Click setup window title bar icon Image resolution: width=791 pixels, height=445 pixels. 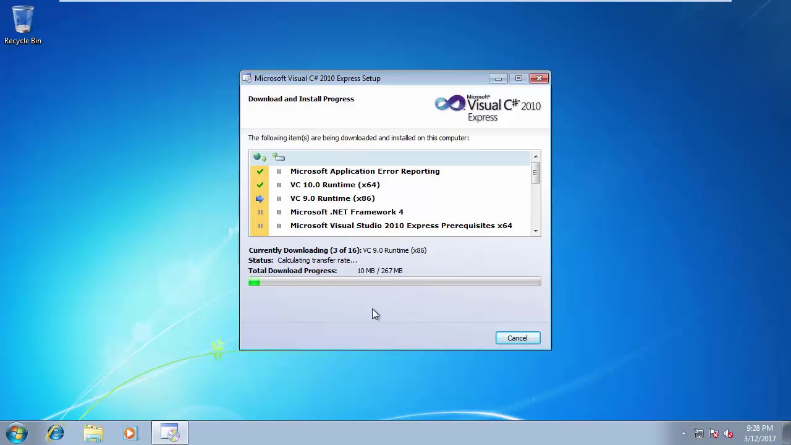[247, 78]
